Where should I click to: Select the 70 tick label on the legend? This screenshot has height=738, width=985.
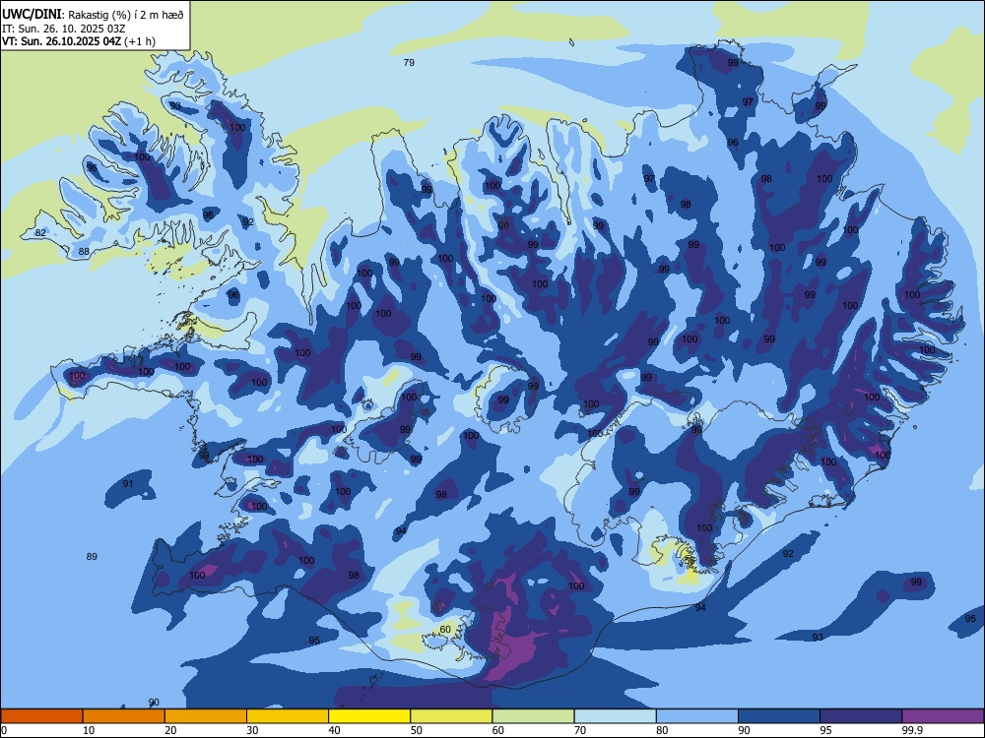pos(580,730)
